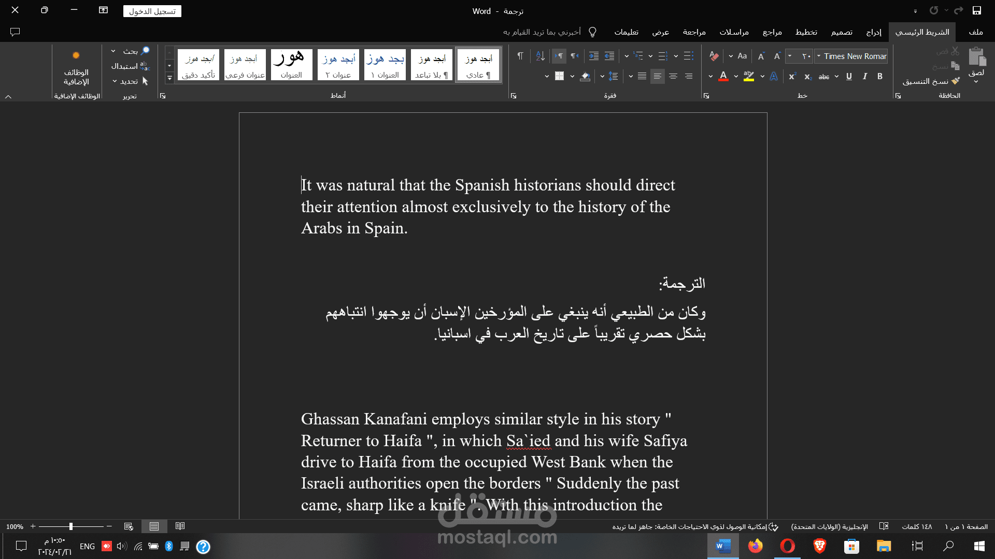
Task: Apply strikethrough with the abc icon
Action: tap(824, 77)
